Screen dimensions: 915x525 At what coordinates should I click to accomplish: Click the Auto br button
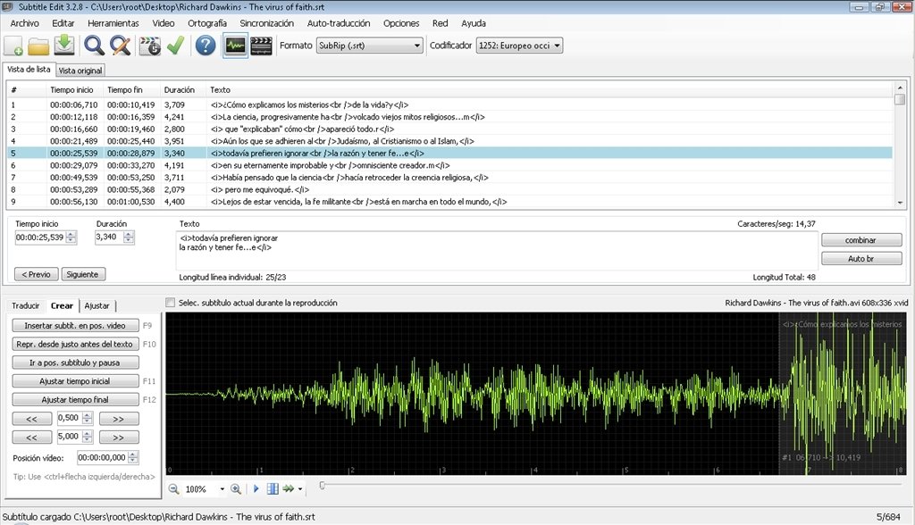[x=861, y=258]
